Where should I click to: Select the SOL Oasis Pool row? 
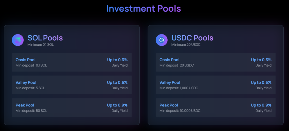pyautogui.click(x=72, y=62)
